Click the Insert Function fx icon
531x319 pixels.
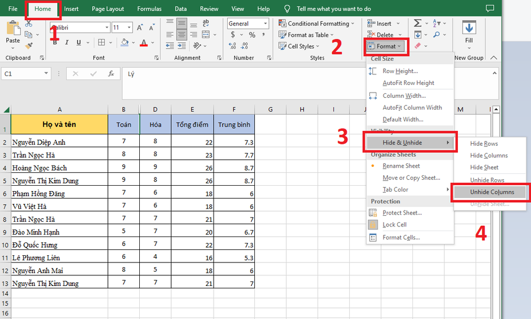pos(111,74)
